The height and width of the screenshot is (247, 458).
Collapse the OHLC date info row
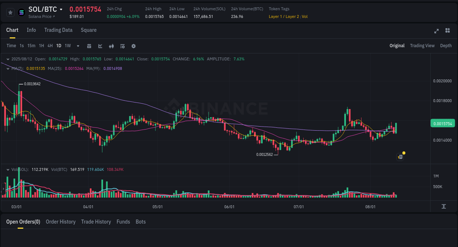coord(8,59)
